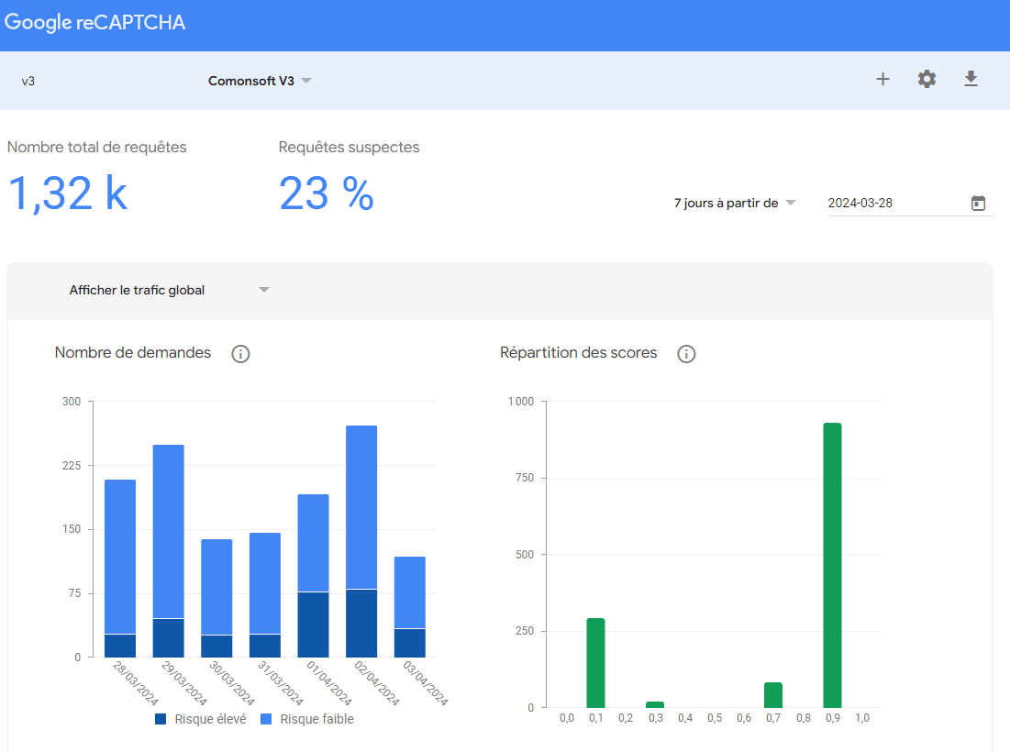Select the v3 key type label
This screenshot has height=752, width=1010.
[x=27, y=81]
